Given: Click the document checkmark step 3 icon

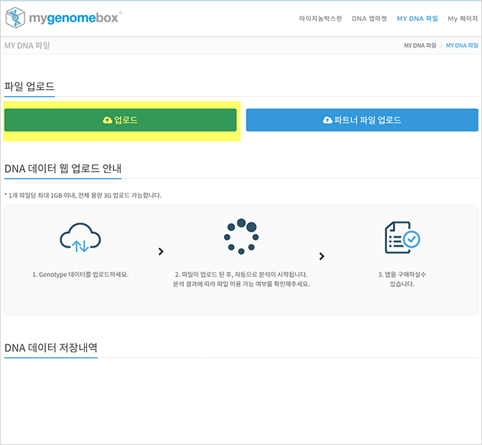Looking at the screenshot, I should pyautogui.click(x=402, y=238).
